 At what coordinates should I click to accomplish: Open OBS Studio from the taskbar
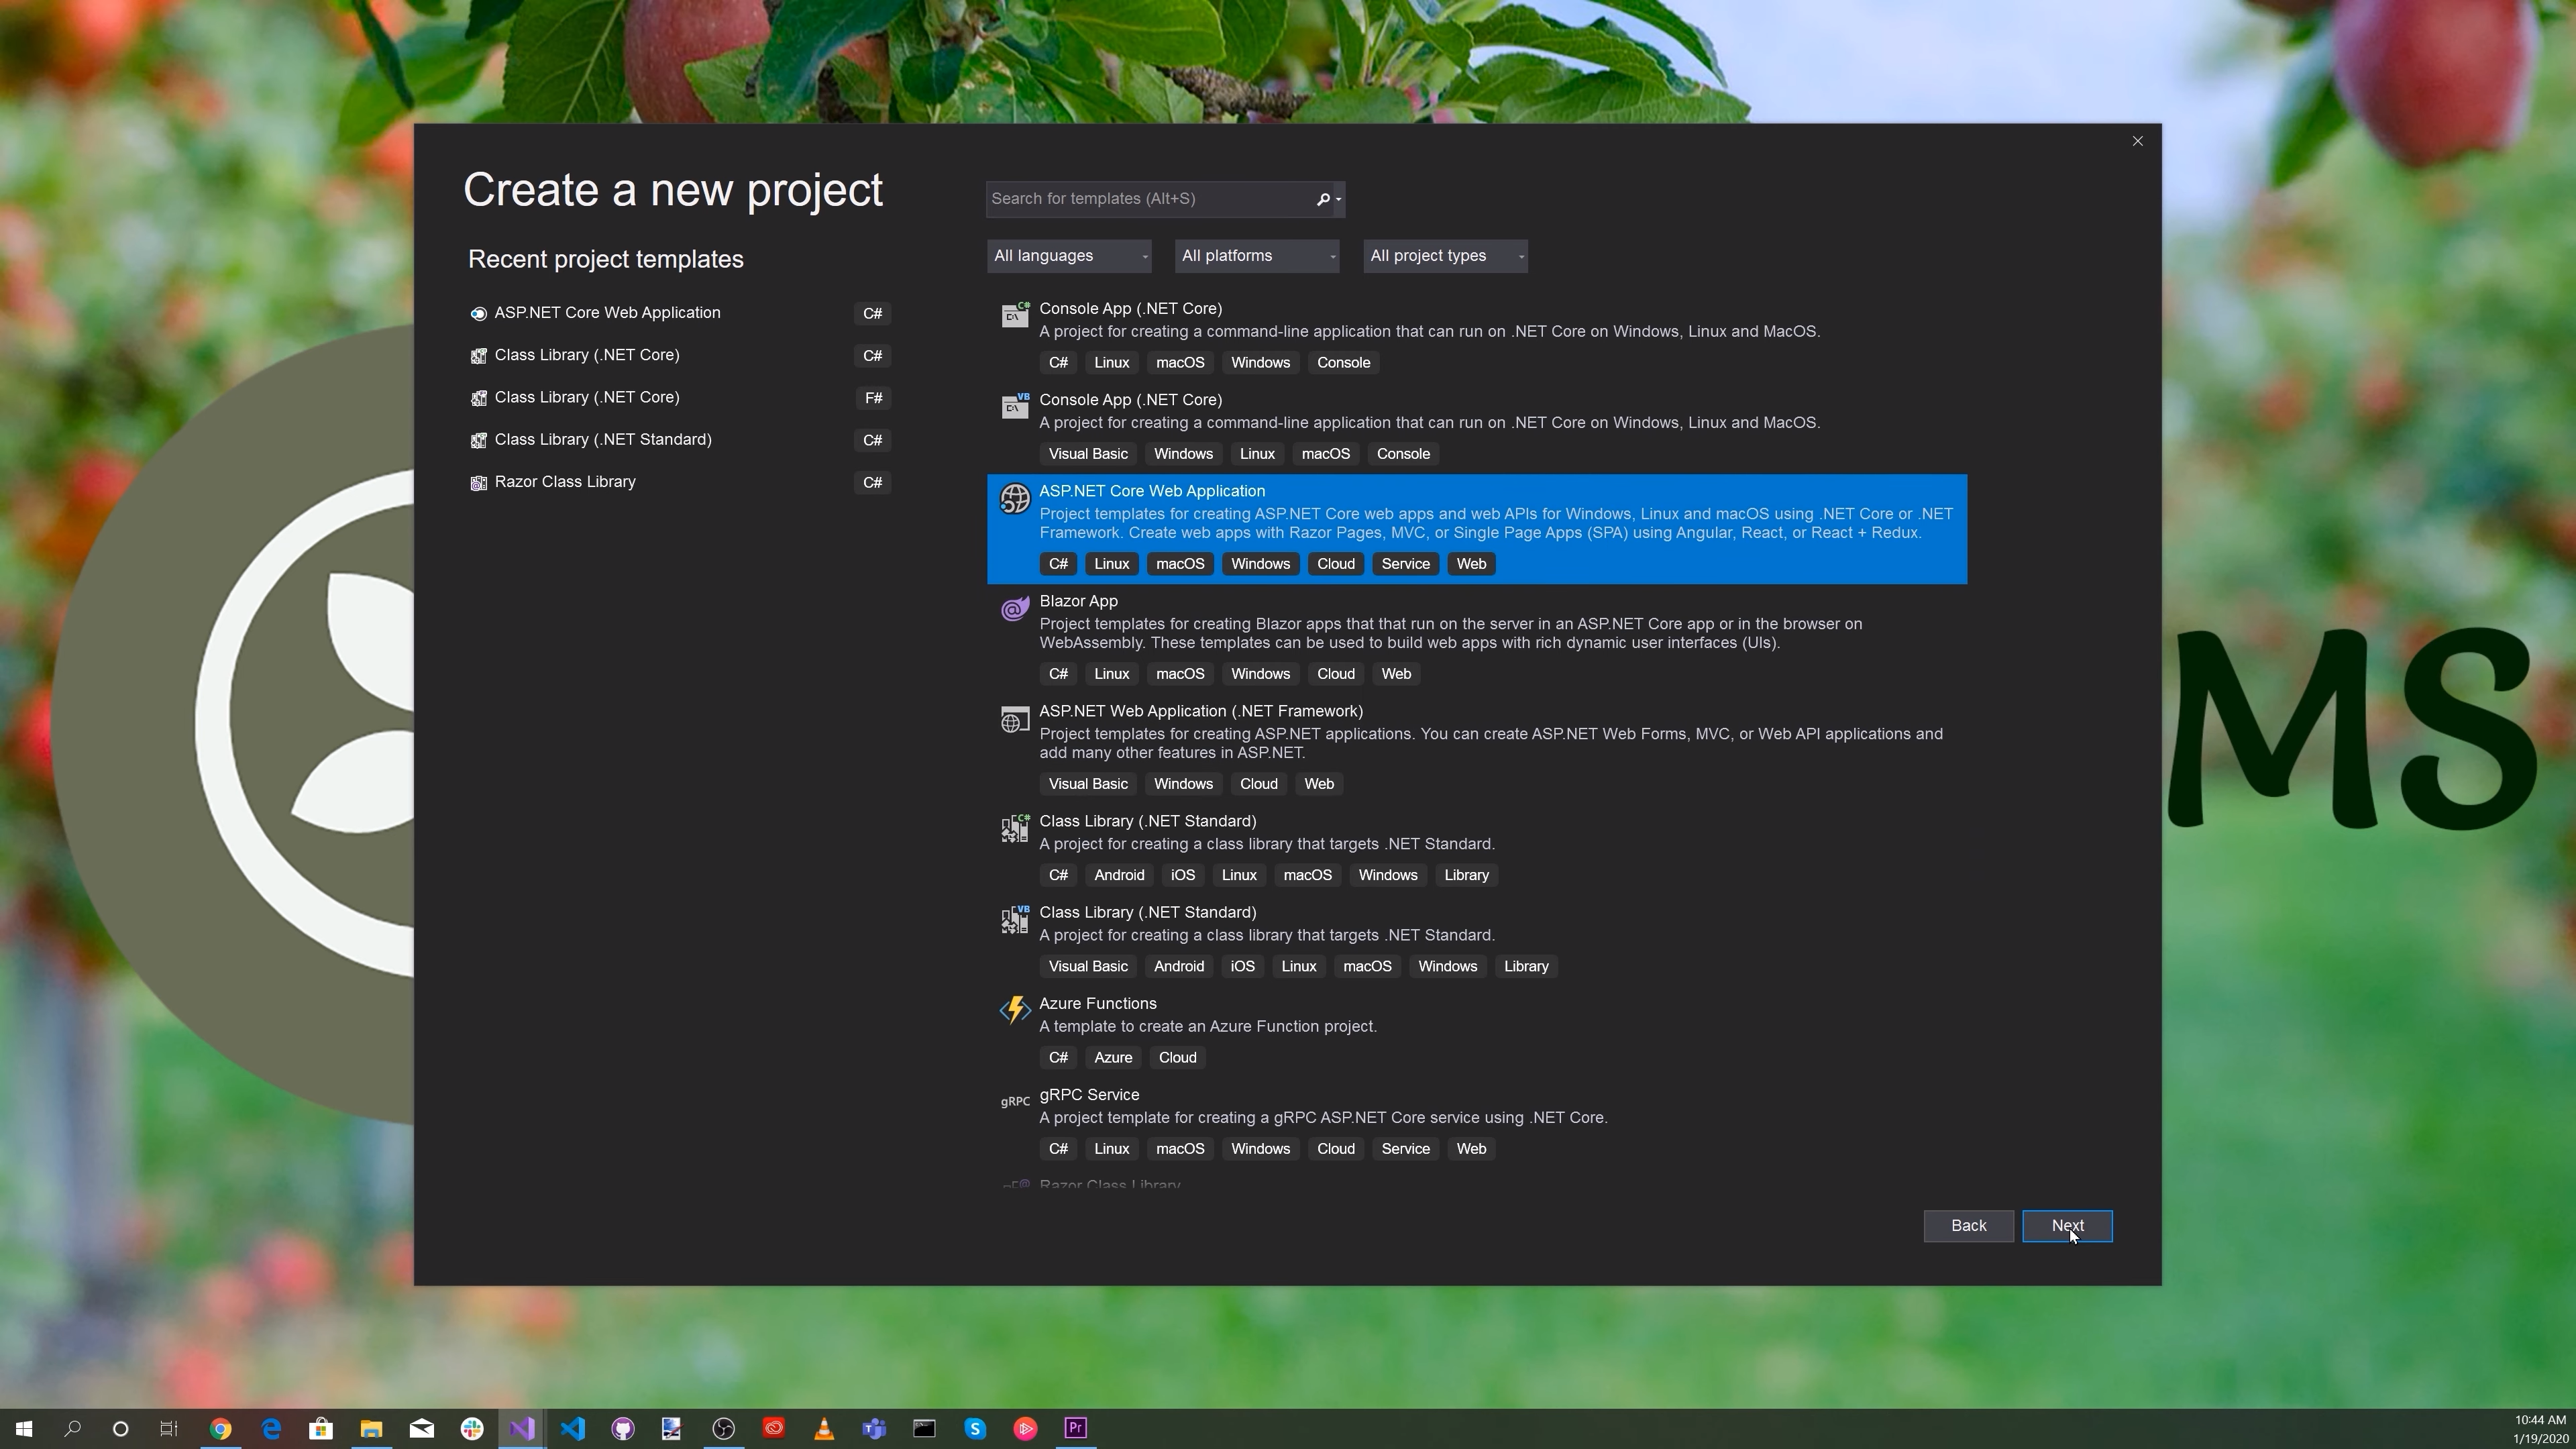pyautogui.click(x=723, y=1429)
